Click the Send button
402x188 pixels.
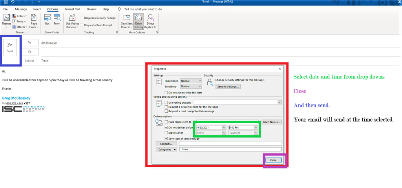click(10, 47)
